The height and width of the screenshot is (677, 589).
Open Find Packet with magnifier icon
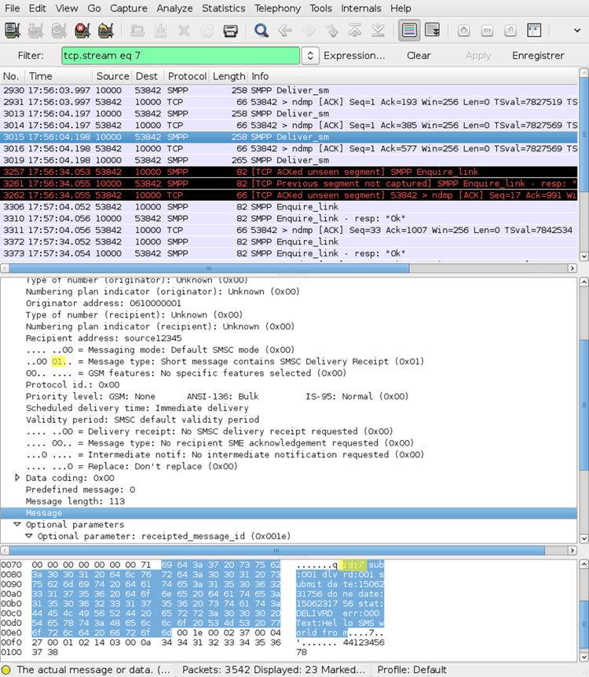(x=262, y=31)
